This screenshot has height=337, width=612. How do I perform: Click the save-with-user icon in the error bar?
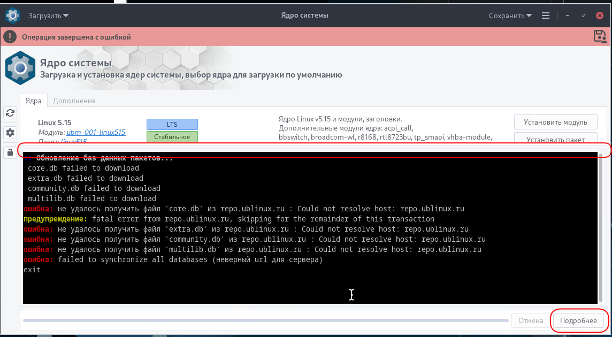(x=600, y=36)
